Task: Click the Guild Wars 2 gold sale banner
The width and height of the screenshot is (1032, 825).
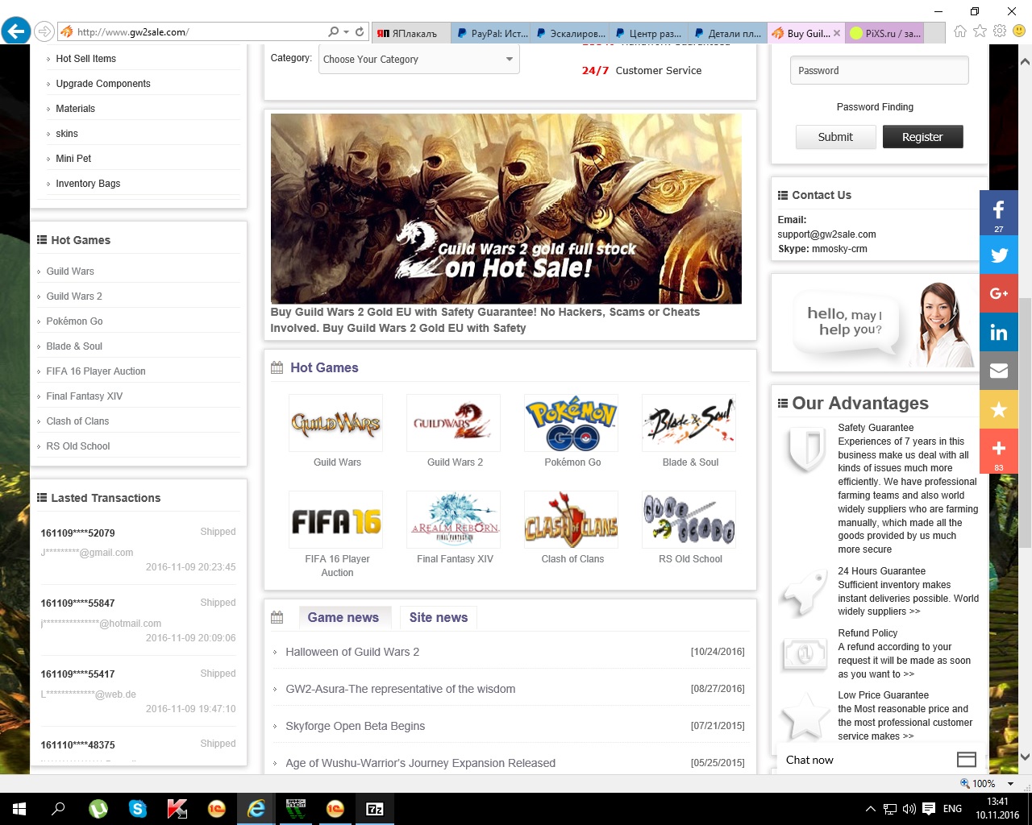Action: (x=506, y=209)
